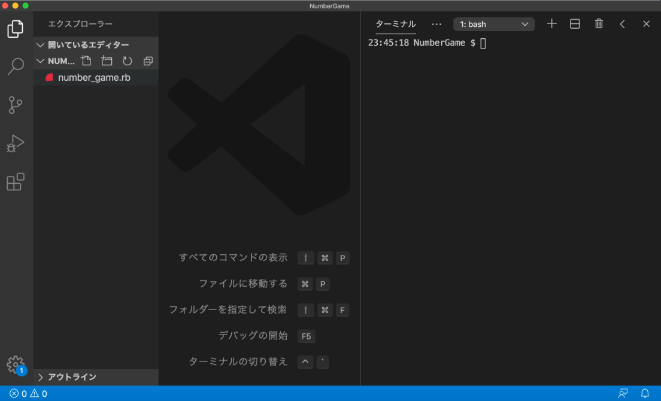The height and width of the screenshot is (401, 661).
Task: Collapse all folders in explorer
Action: coord(148,61)
